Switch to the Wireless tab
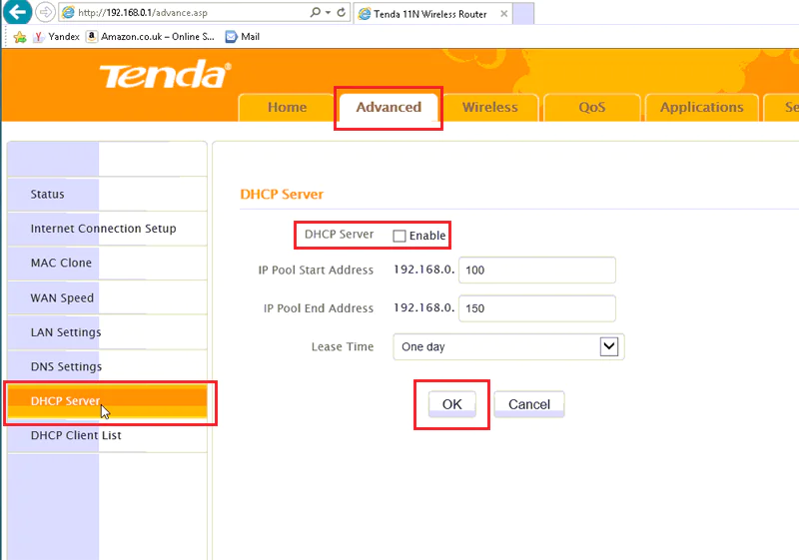 pos(489,108)
